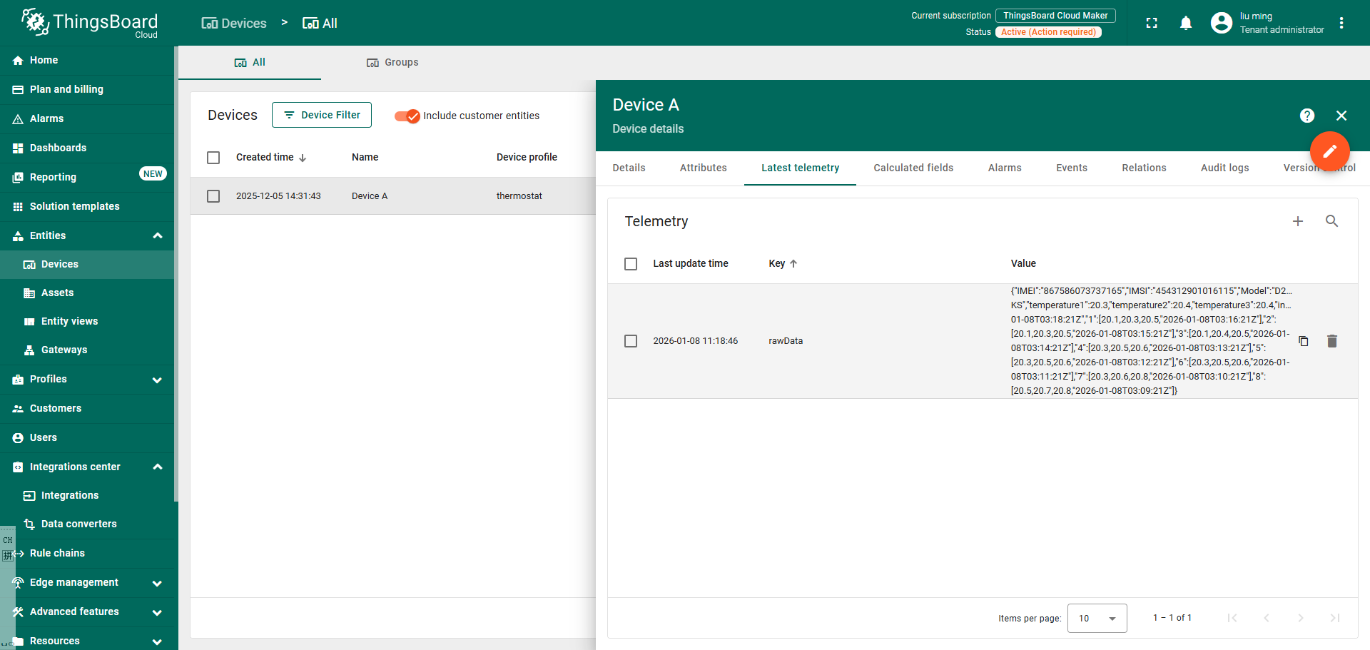The height and width of the screenshot is (650, 1370).
Task: Expand the Profiles sidebar section
Action: tap(158, 380)
